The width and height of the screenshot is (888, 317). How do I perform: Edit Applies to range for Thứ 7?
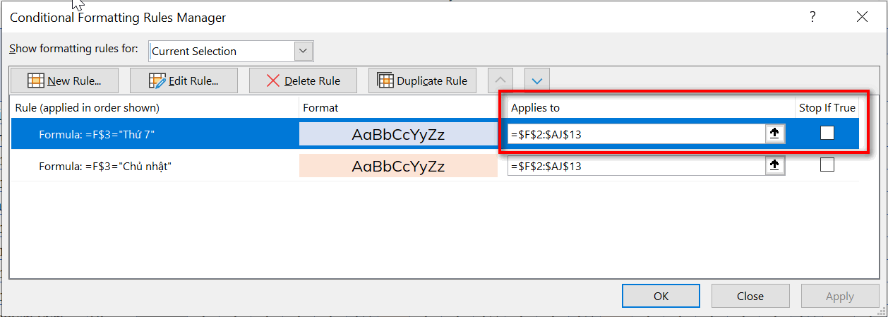click(635, 134)
